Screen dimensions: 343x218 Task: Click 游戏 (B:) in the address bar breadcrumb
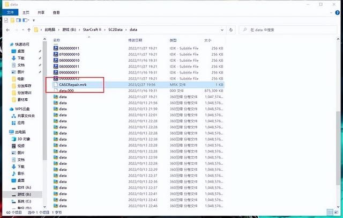69,30
